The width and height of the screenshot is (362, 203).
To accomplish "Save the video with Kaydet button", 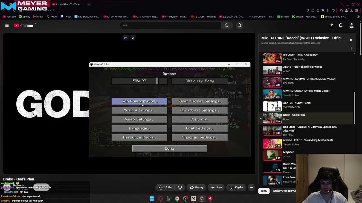I will coord(236,187).
